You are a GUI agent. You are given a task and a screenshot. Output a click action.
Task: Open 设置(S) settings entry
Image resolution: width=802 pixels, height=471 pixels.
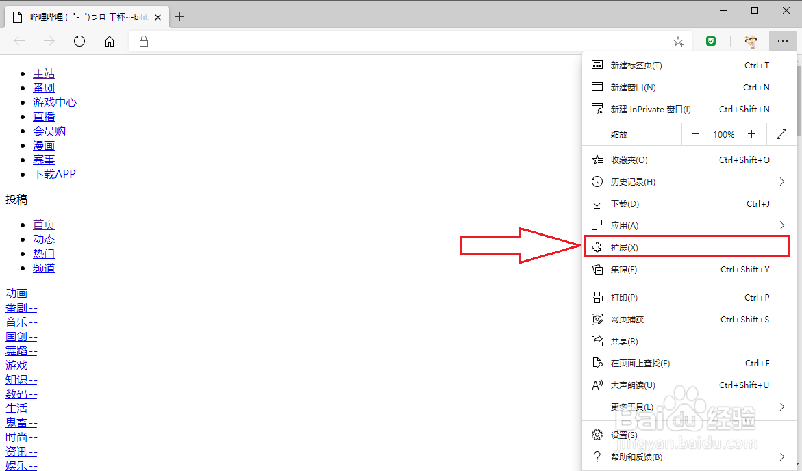[690, 435]
